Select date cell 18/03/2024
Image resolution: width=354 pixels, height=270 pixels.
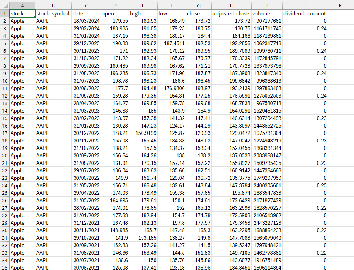click(x=86, y=21)
